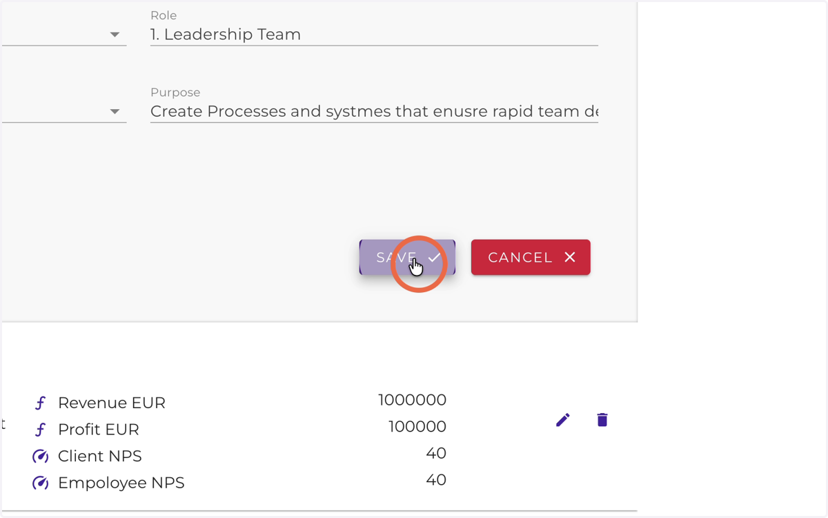Click the checkmark icon on the Save button
The height and width of the screenshot is (518, 828).
434,258
